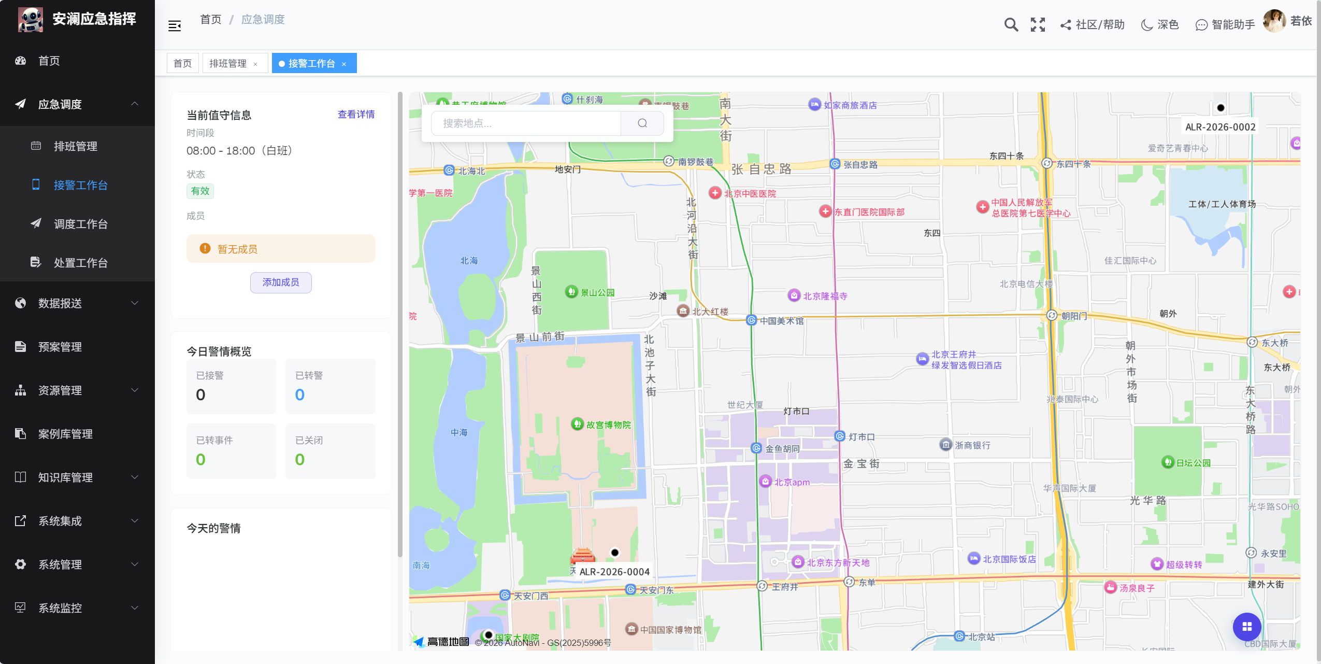Click the 景山公园 map landmark icon
The width and height of the screenshot is (1321, 664).
point(571,292)
